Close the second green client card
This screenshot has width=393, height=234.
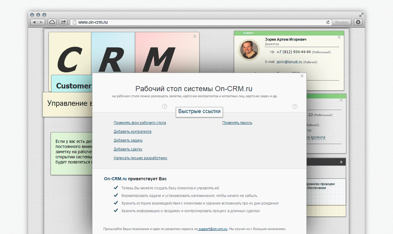pyautogui.click(x=341, y=100)
